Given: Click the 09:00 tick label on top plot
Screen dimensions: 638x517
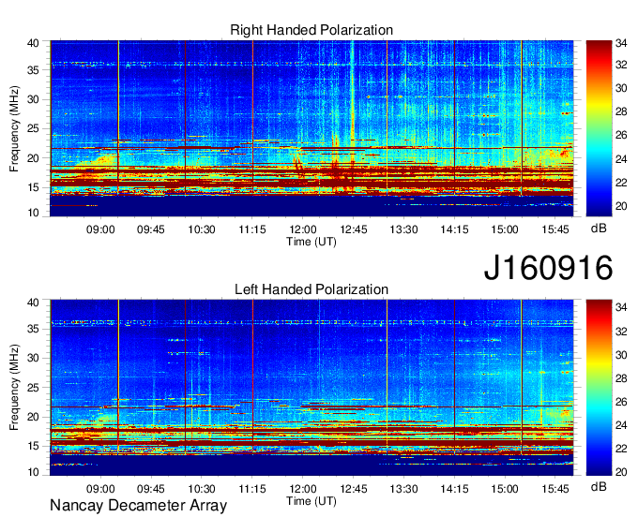Looking at the screenshot, I should (100, 229).
